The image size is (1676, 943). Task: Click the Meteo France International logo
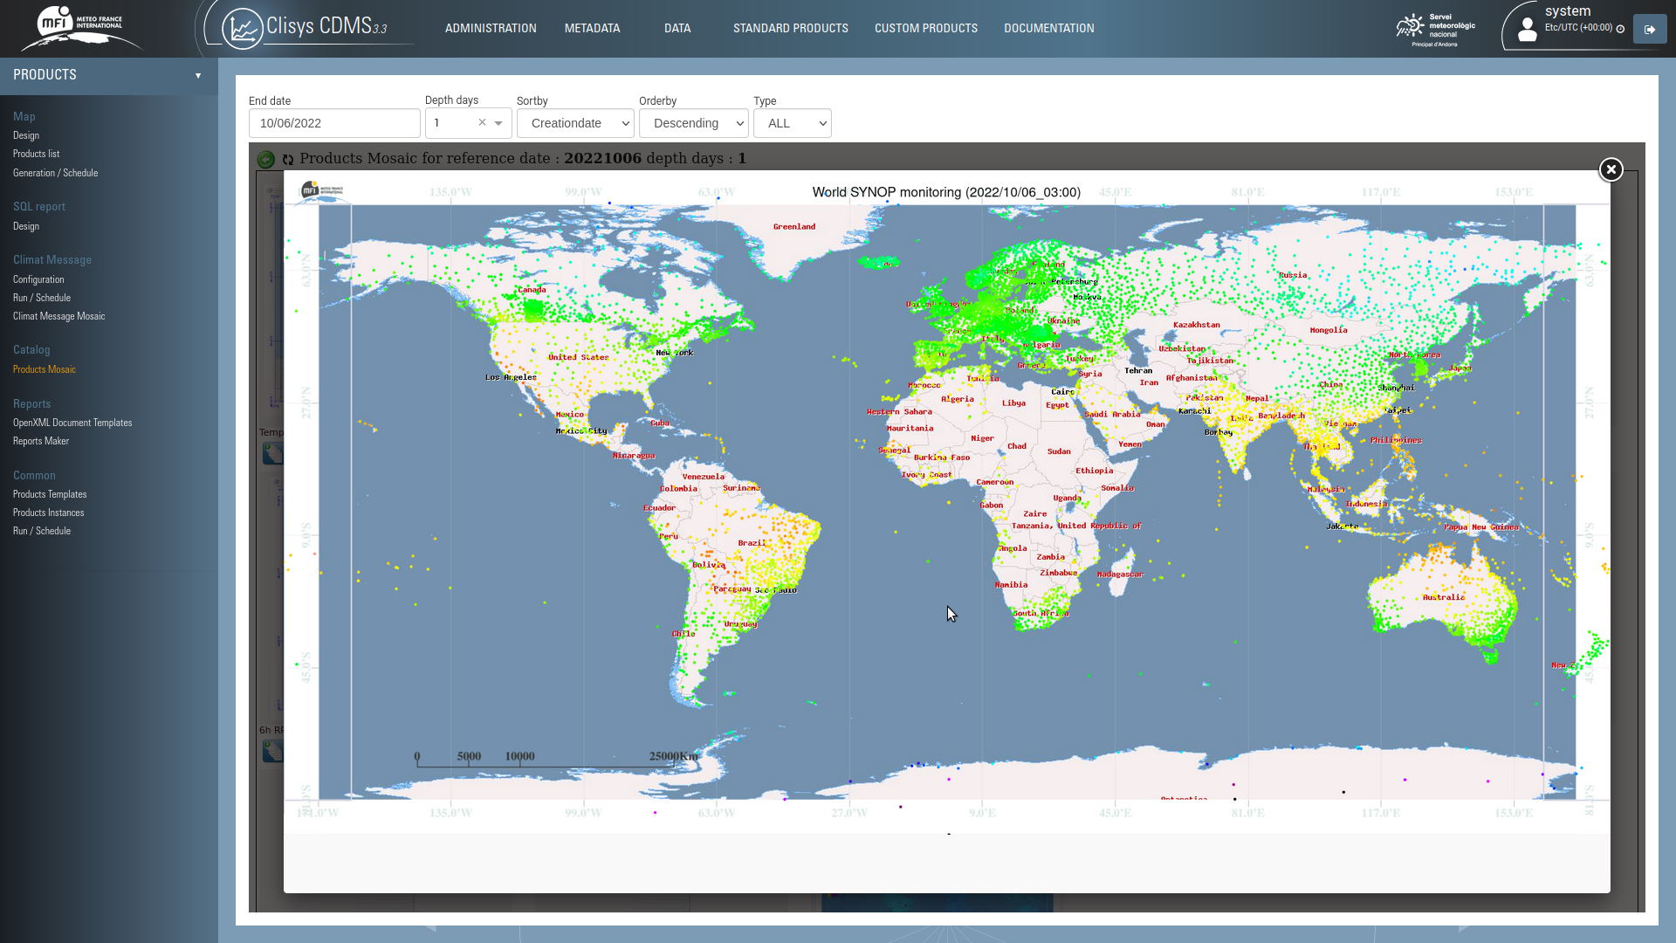pos(80,28)
